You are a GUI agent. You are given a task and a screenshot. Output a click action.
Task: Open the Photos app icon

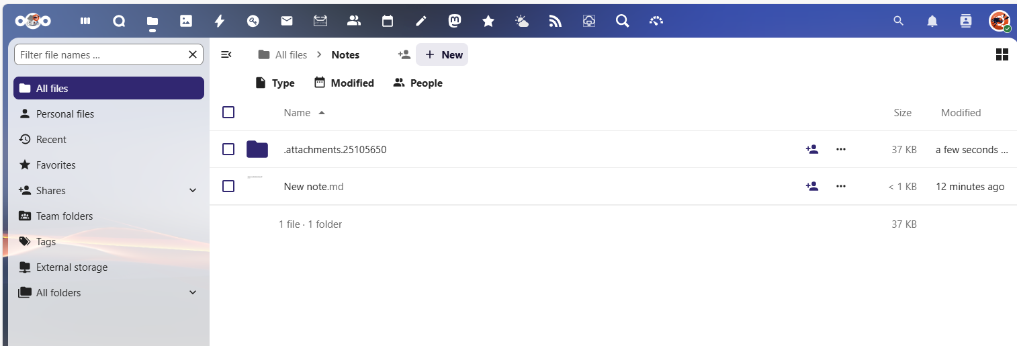tap(186, 21)
